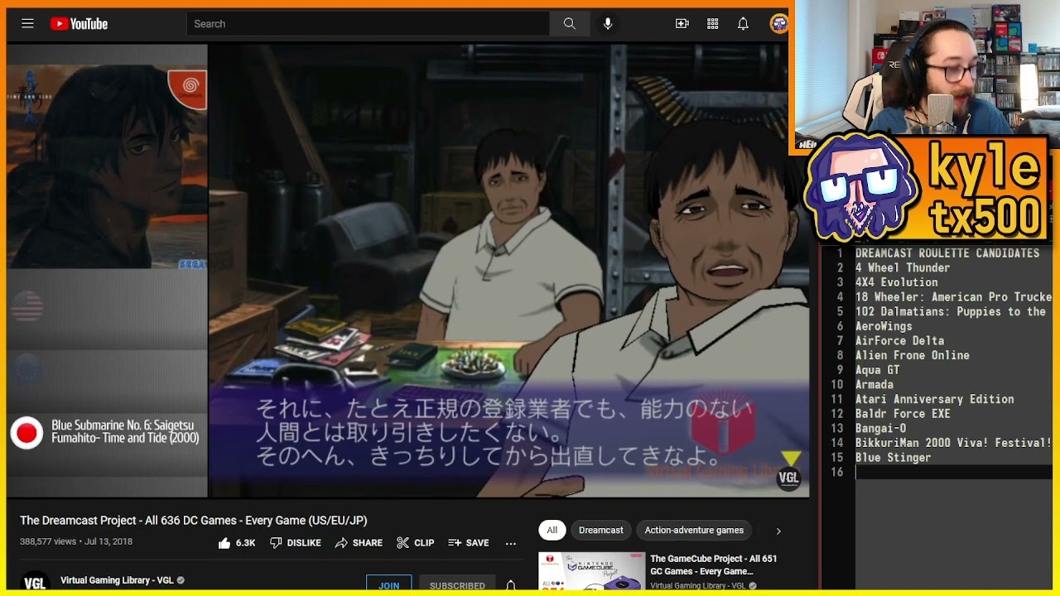Open the YouTube apps grid
Screen dimensions: 1060x596
pyautogui.click(x=712, y=24)
